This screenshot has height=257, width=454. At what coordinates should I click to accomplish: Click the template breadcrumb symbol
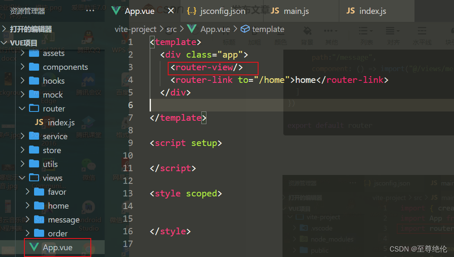[x=268, y=29]
